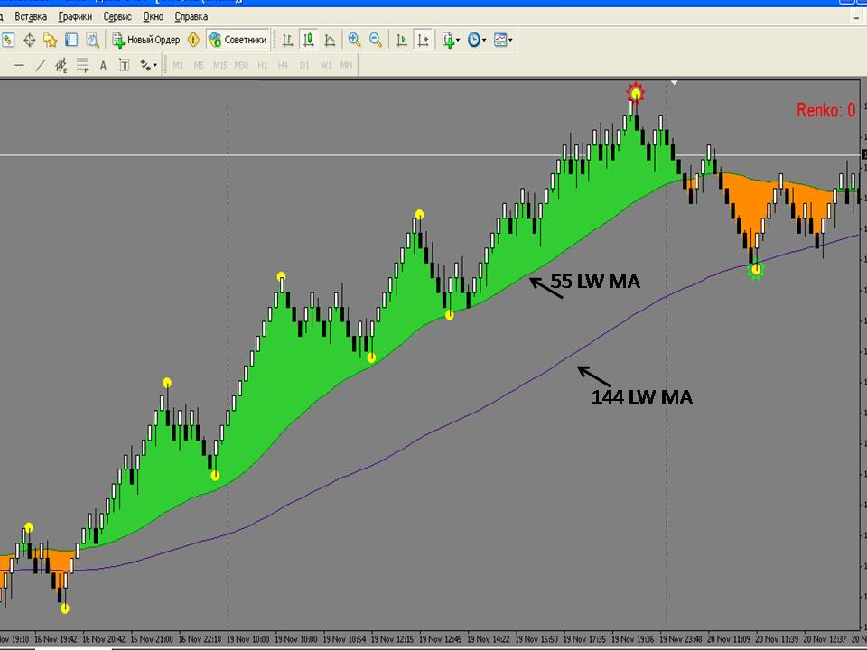Select the trendline drawing tool
This screenshot has width=867, height=650.
[x=41, y=65]
